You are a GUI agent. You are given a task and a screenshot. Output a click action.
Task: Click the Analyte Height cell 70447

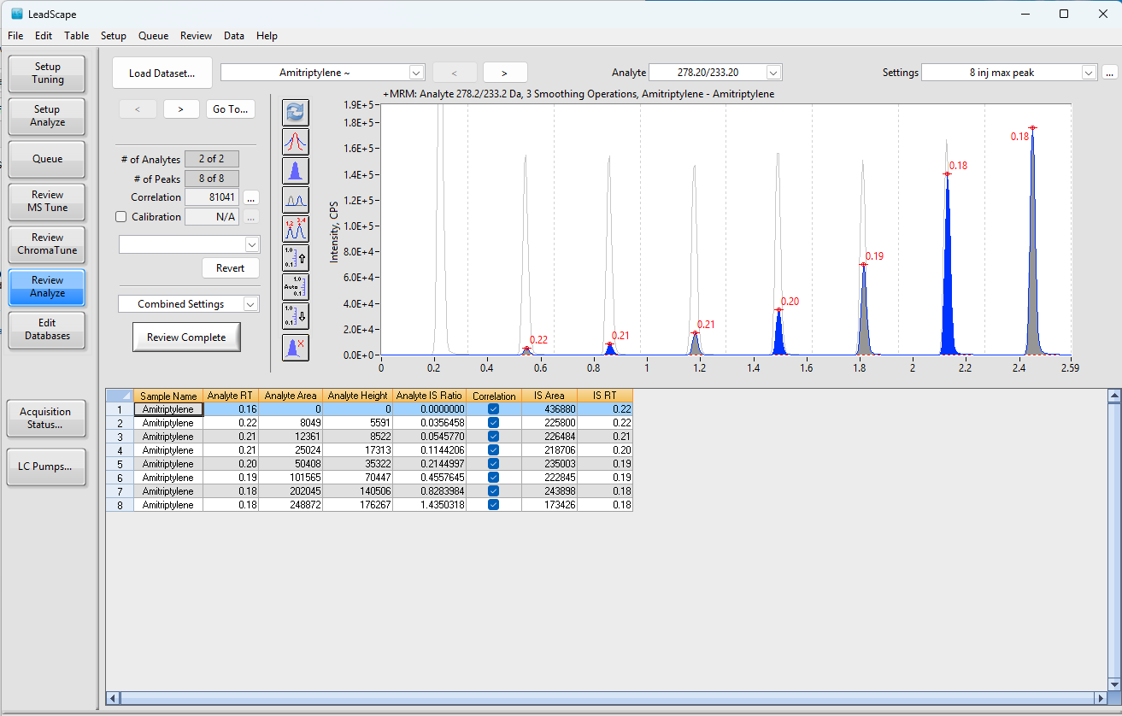click(357, 478)
